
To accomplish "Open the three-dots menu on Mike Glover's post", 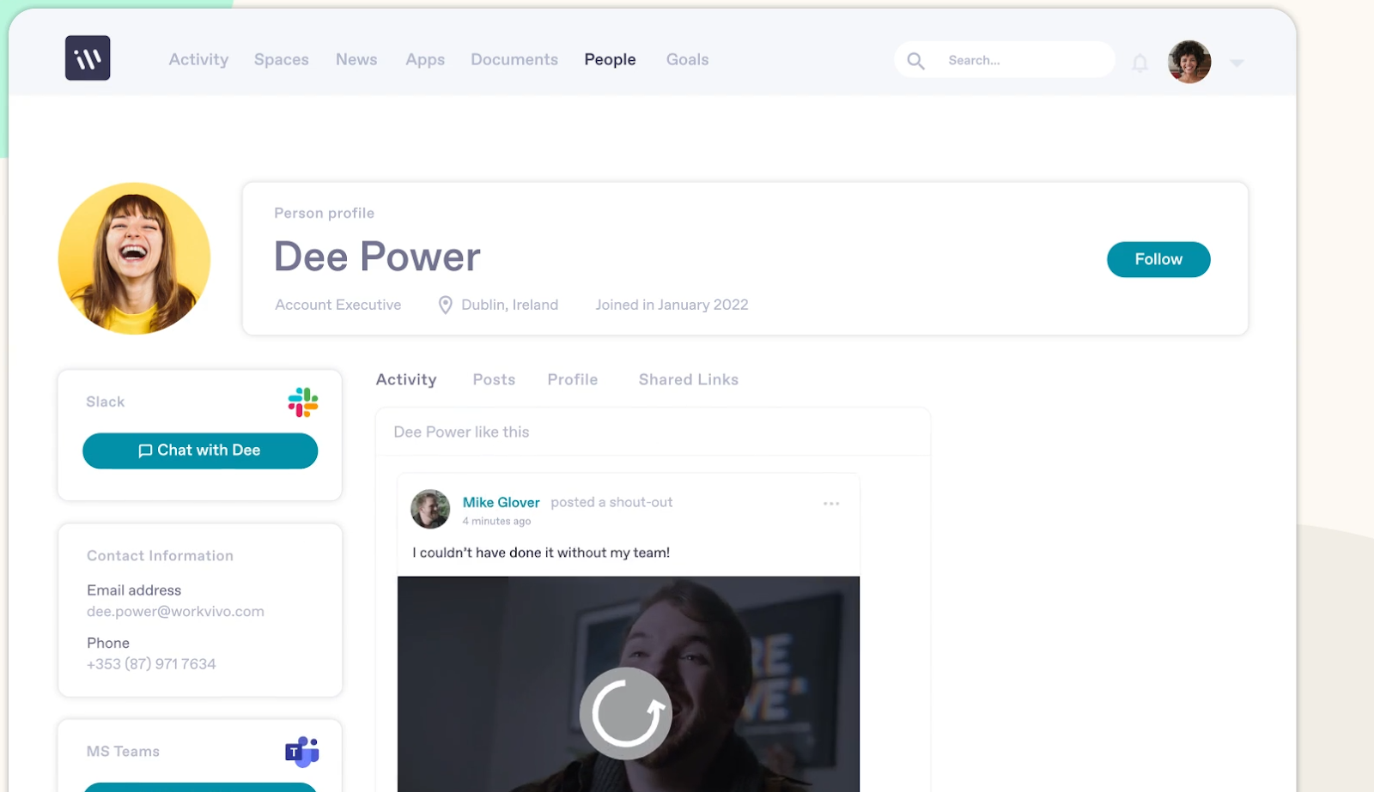I will [x=831, y=504].
